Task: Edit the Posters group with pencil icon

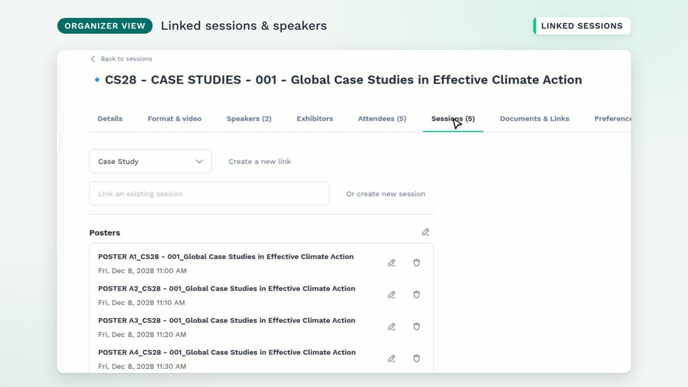Action: [425, 232]
